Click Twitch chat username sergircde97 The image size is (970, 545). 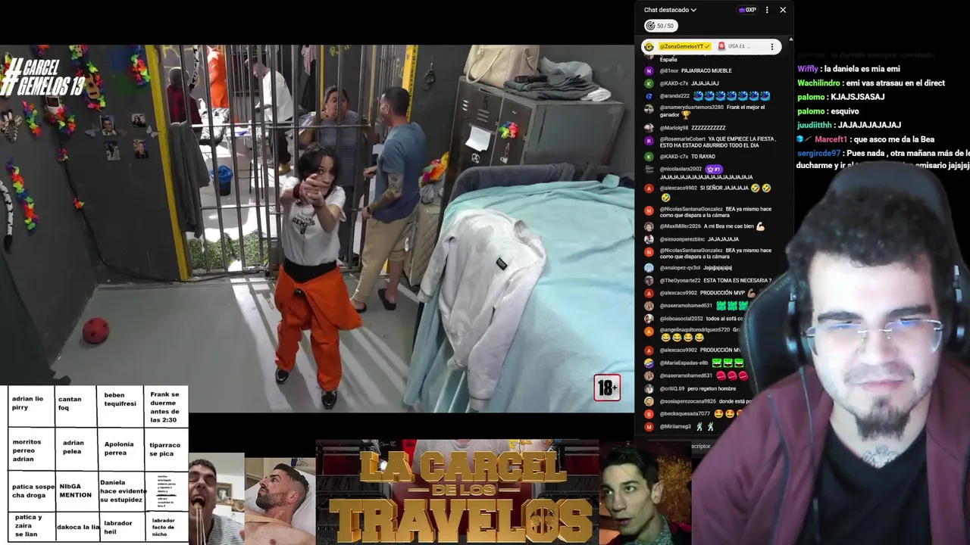point(819,153)
